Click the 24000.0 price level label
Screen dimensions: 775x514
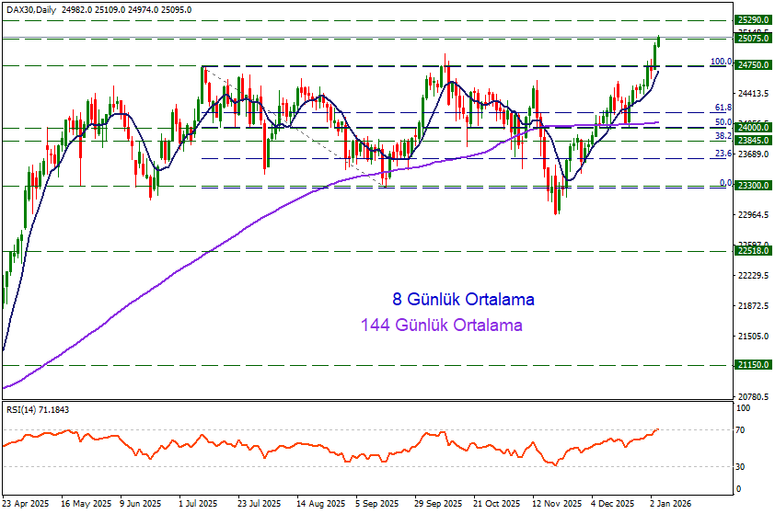[753, 127]
